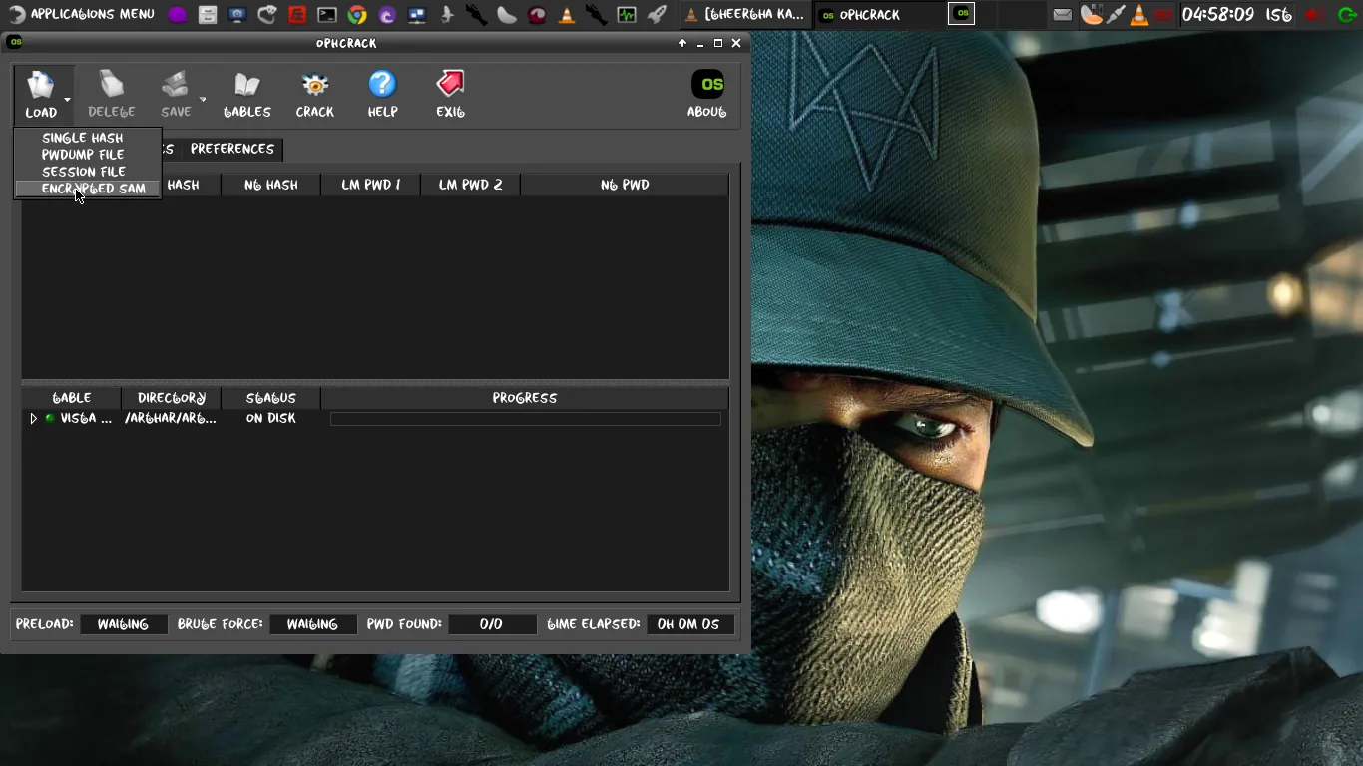Launch FileZilla from the panel
The image size is (1363, 766).
(x=297, y=15)
